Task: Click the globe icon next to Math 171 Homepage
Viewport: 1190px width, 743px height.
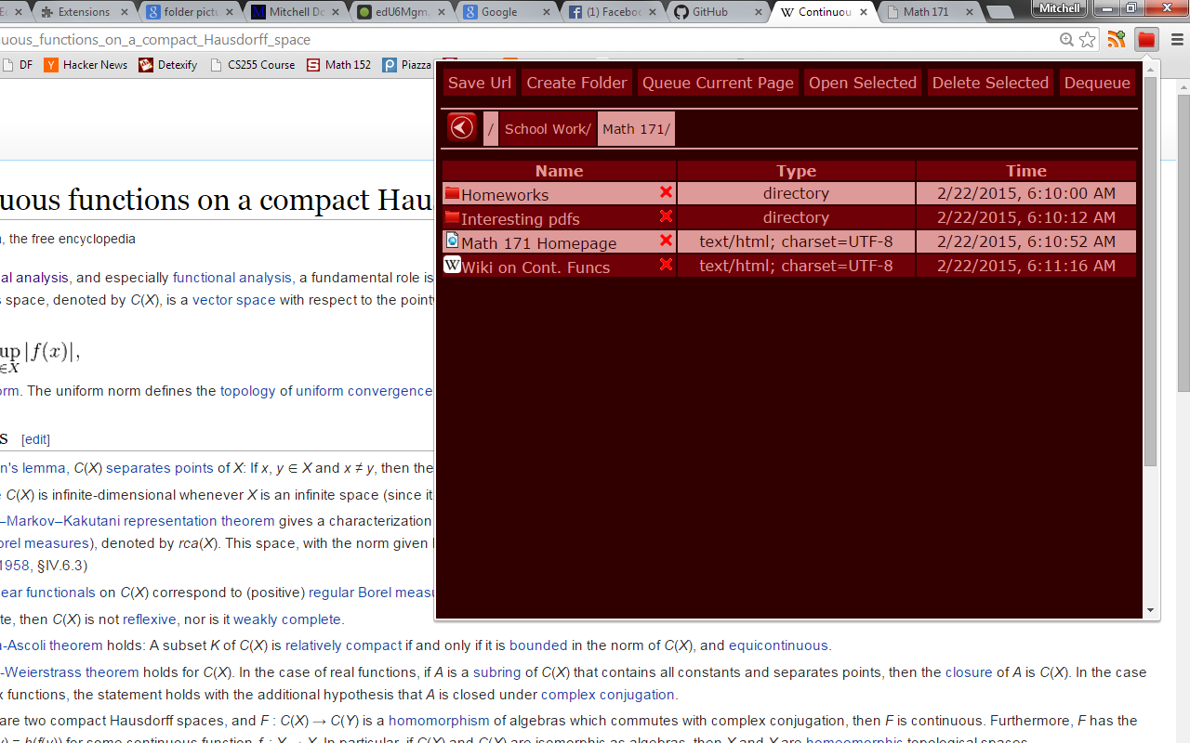Action: pyautogui.click(x=452, y=241)
